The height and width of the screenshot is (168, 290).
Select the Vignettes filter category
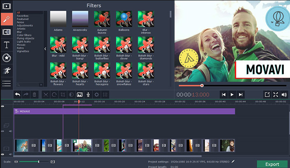tap(23, 52)
